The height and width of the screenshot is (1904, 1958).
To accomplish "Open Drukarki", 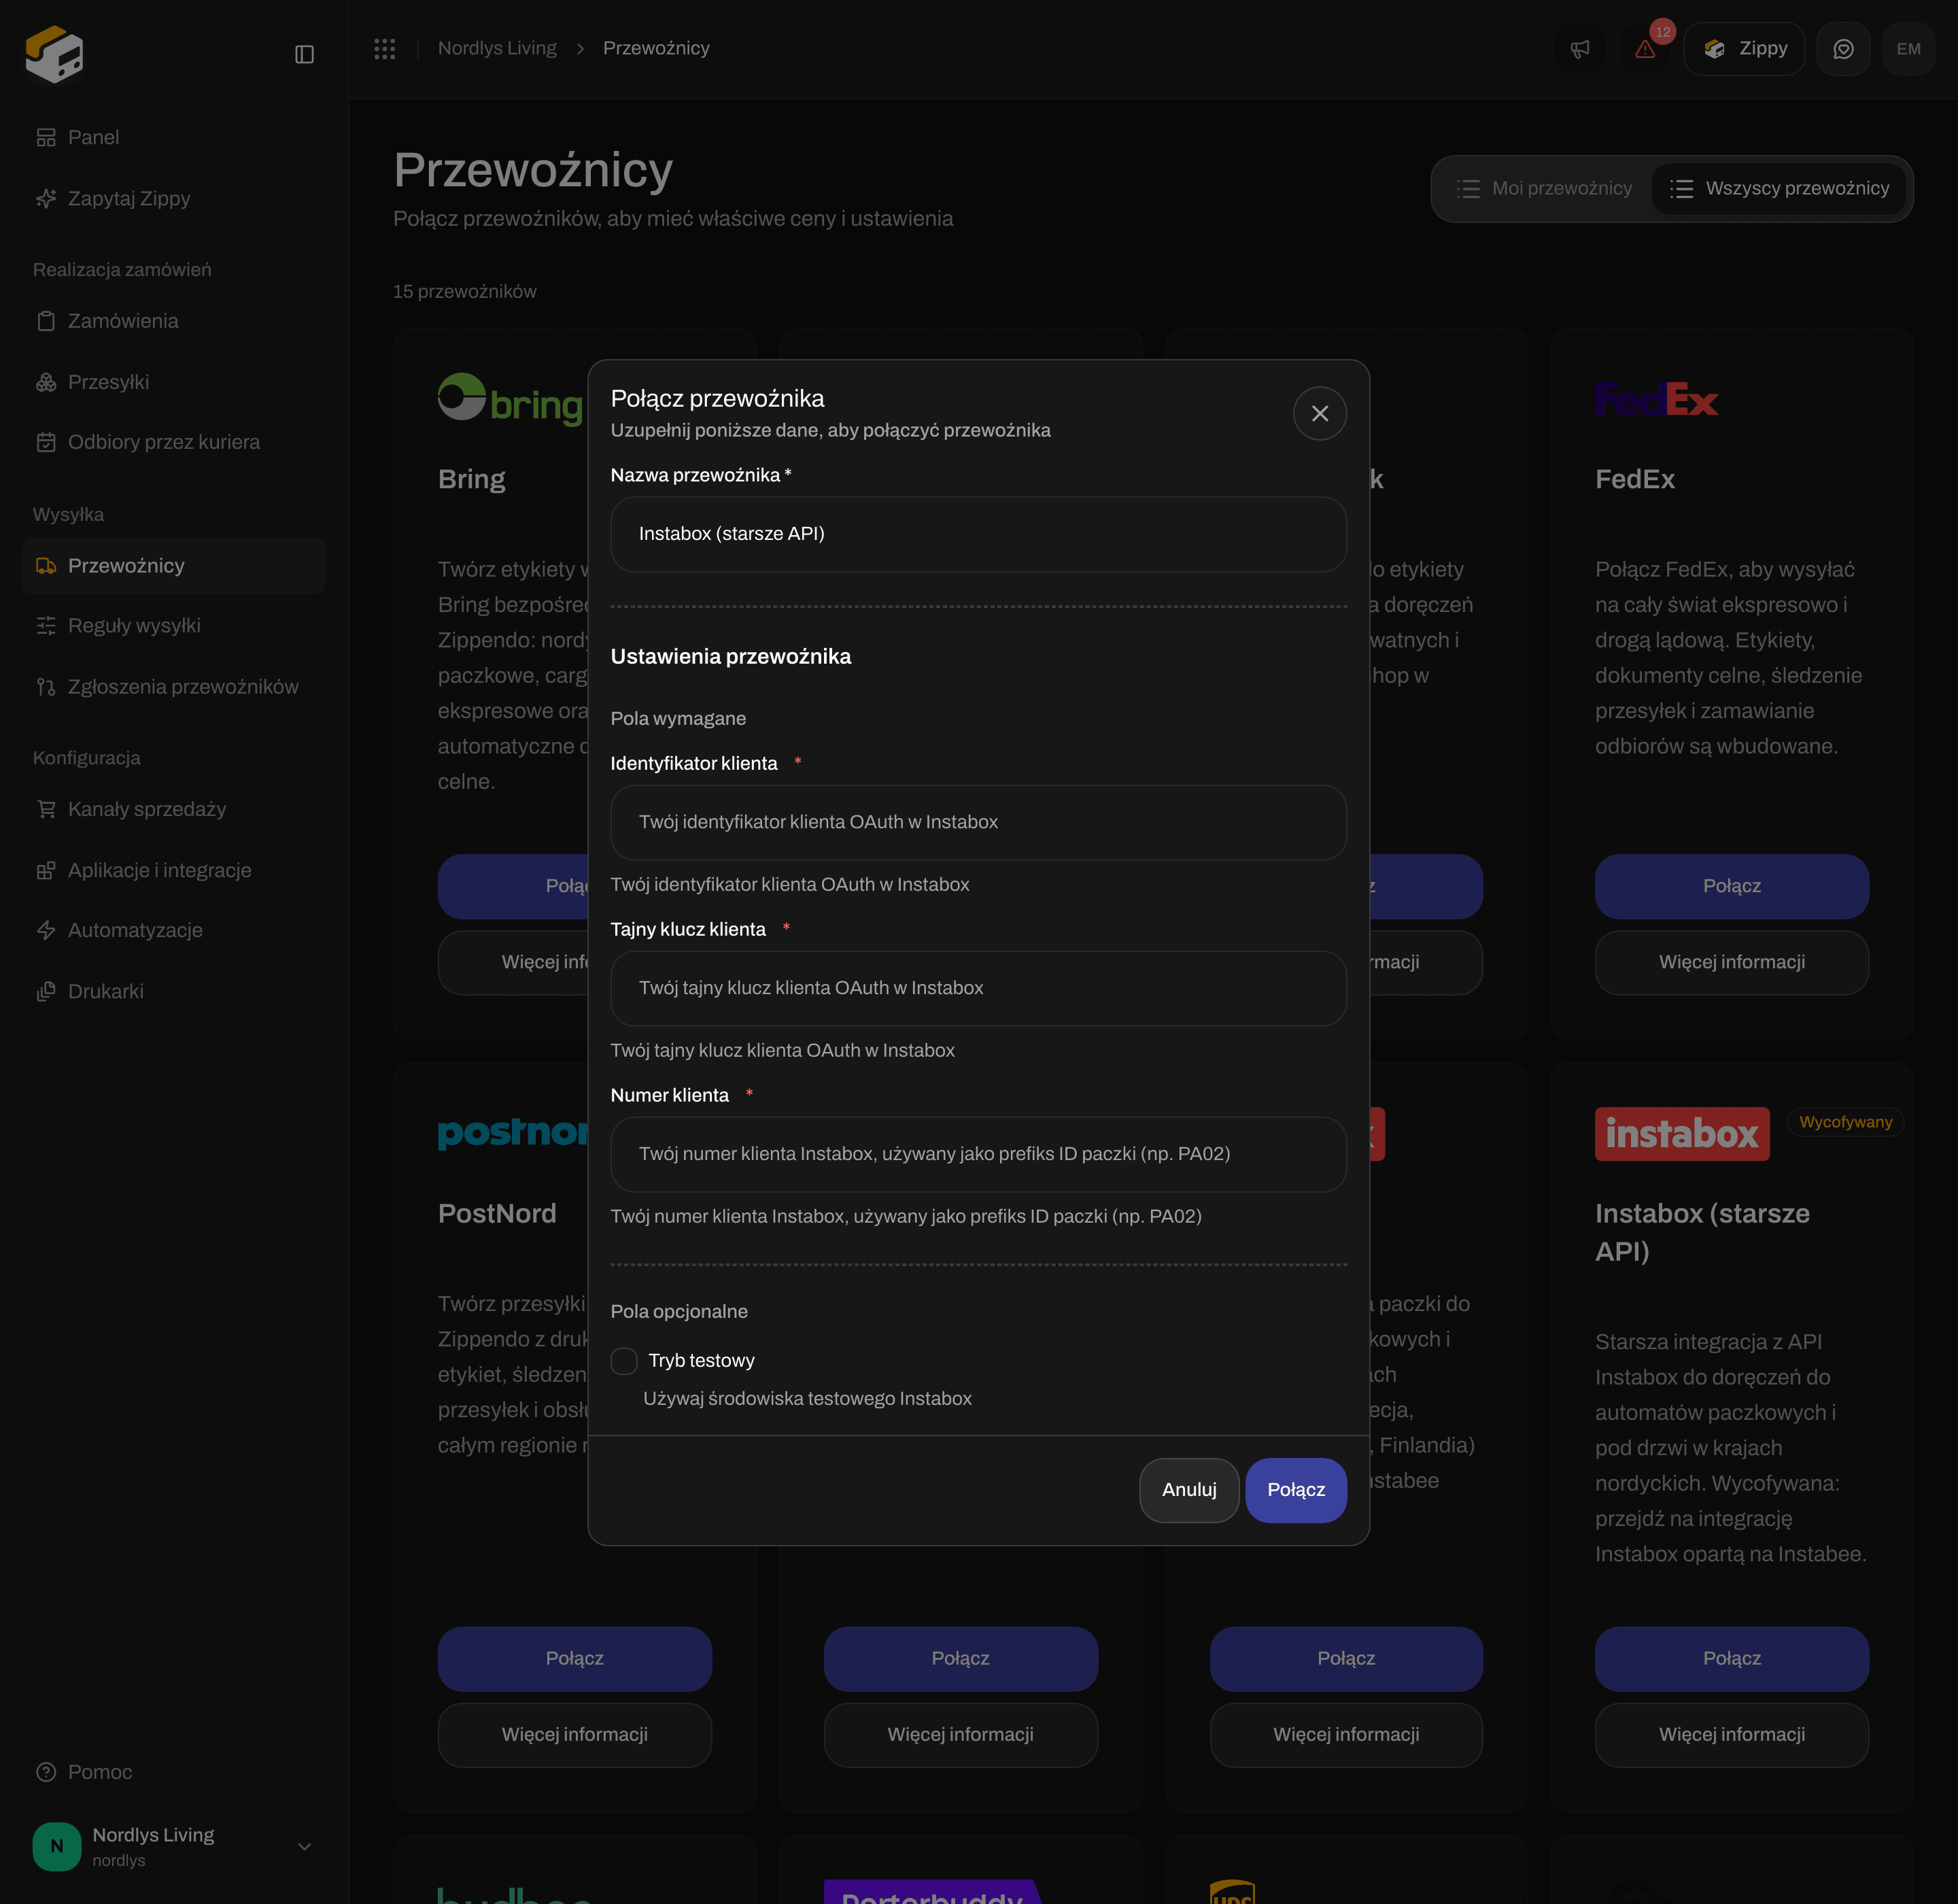I will point(174,991).
